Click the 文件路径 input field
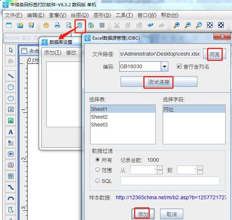Viewport: 232px width, 220px height. (x=160, y=54)
